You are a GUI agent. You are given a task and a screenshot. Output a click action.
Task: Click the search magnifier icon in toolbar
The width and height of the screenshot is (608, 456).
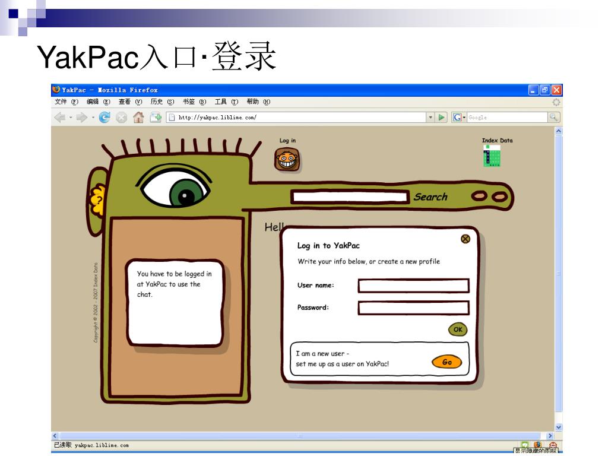(554, 117)
